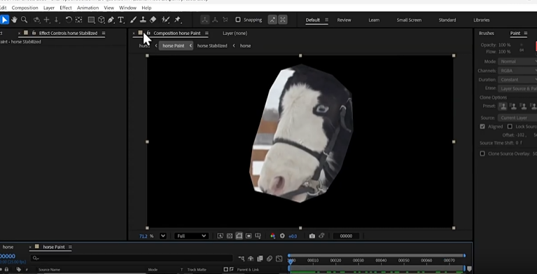Open the Channels RGBA dropdown
Screen dimensions: 537x274
coord(517,71)
